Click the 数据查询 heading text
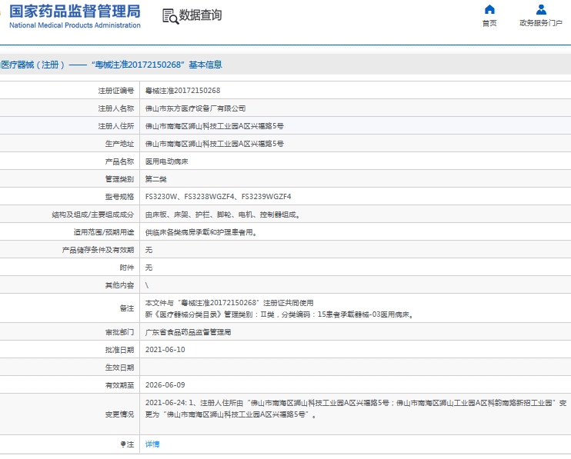This screenshot has width=571, height=459. [200, 15]
